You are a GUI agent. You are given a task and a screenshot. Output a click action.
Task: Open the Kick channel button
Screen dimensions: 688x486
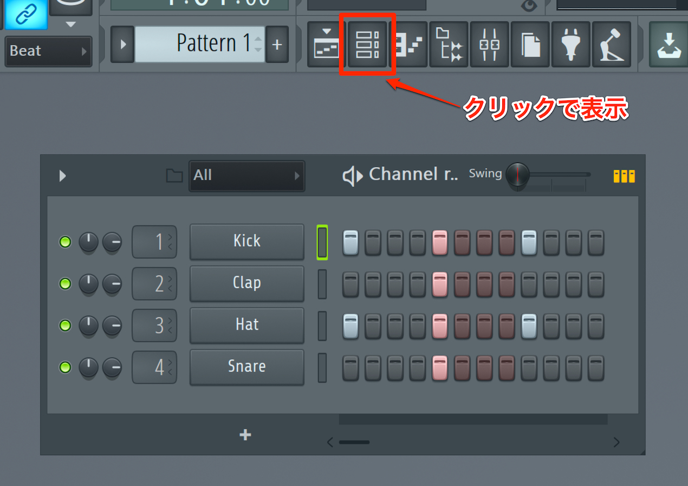247,241
